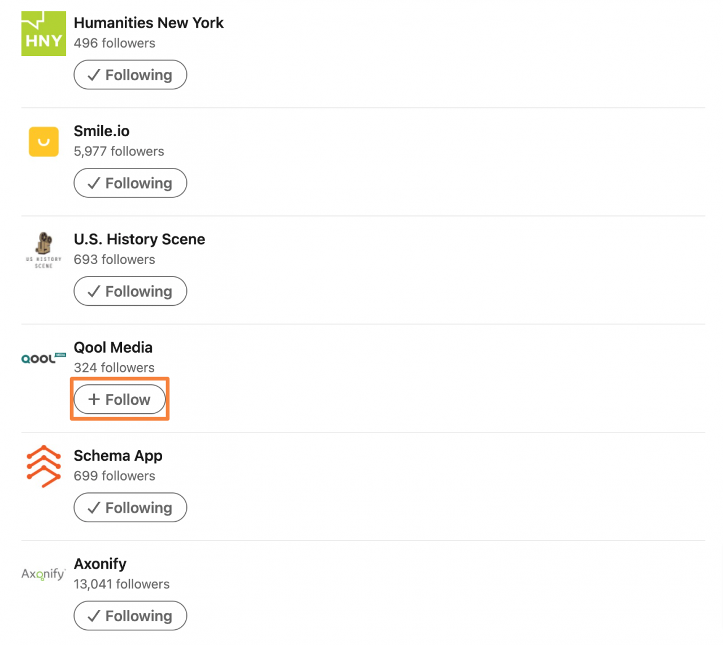The image size is (723, 645).
Task: Click the 13,041 followers text under Axonify
Action: coord(121,584)
